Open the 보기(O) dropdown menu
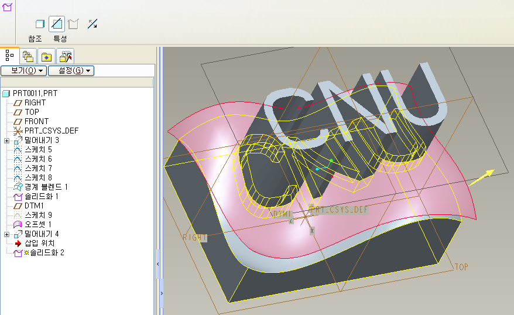 click(23, 71)
